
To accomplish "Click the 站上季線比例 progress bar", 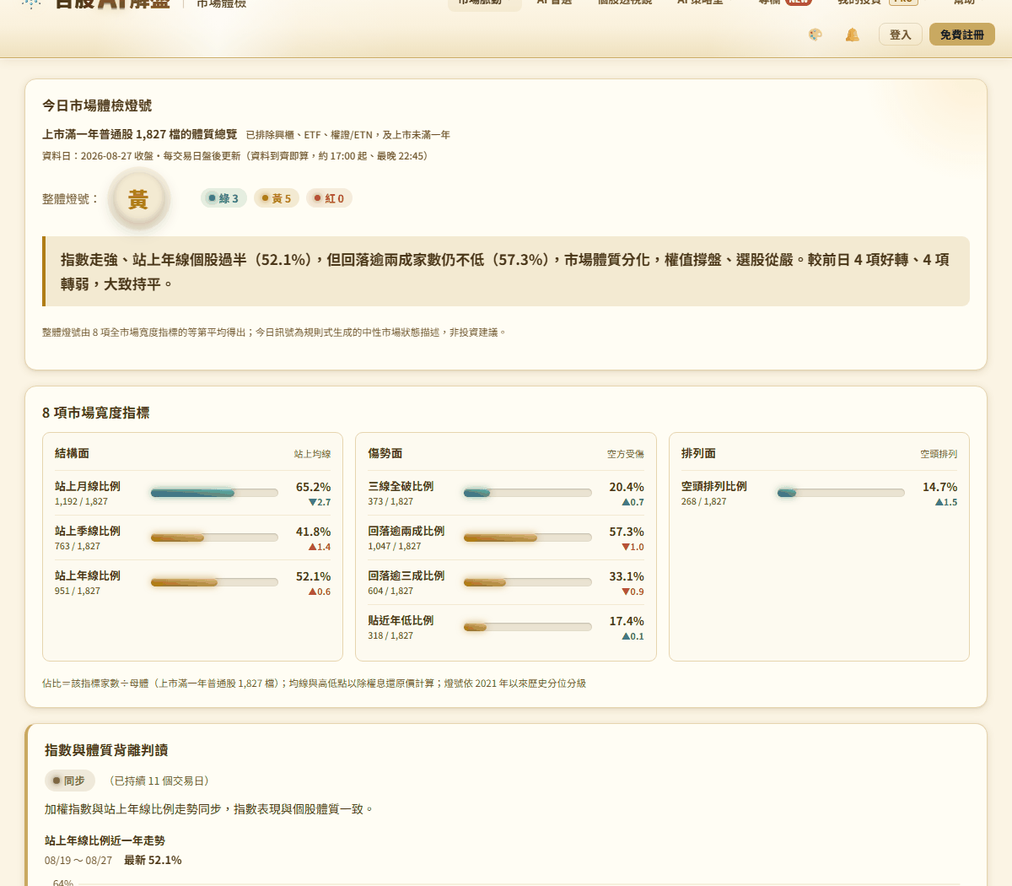I will pyautogui.click(x=214, y=538).
